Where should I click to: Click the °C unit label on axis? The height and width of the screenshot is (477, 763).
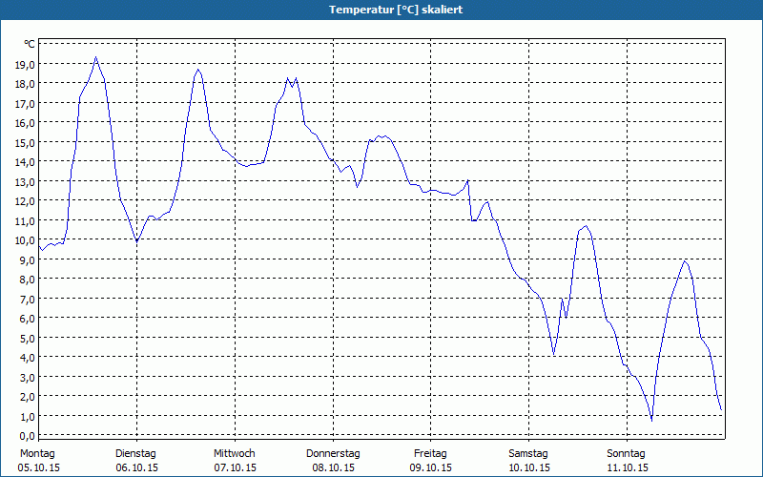point(30,44)
